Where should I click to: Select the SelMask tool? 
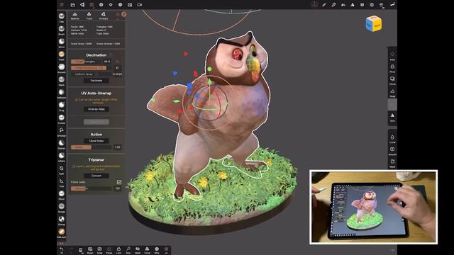(62, 93)
